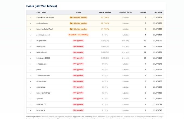This screenshot has height=119, width=184.
Task: Expand the pool.kryptex.com row chevron
Action: [31, 35]
